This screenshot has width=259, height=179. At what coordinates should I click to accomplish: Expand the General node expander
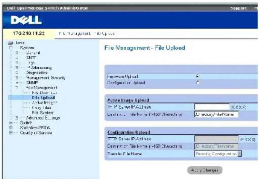click(x=17, y=53)
